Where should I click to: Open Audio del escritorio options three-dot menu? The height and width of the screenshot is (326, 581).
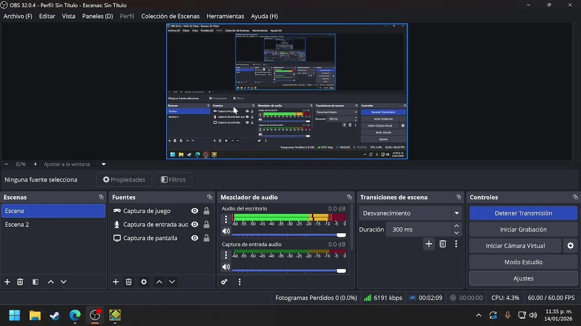click(226, 219)
